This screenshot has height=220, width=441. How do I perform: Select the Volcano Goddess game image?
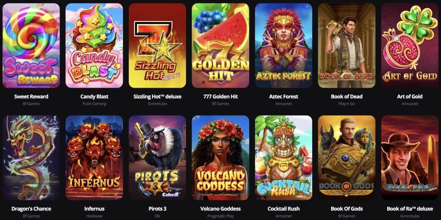coord(220,158)
